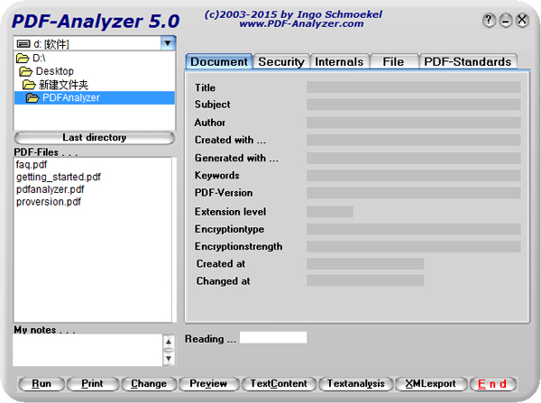Click the Last directory button
The width and height of the screenshot is (541, 403).
(x=94, y=138)
